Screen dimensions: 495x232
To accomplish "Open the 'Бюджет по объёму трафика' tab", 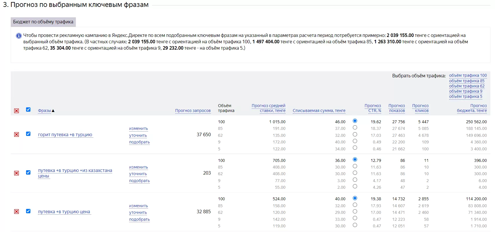I will [x=43, y=22].
